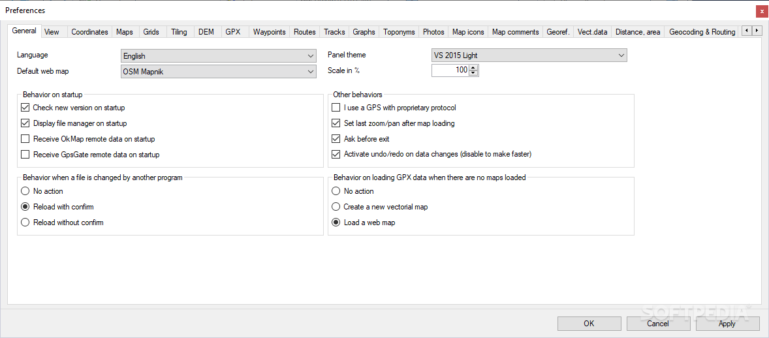Image resolution: width=769 pixels, height=338 pixels.
Task: Expand the Default web map dropdown
Action: [x=219, y=72]
